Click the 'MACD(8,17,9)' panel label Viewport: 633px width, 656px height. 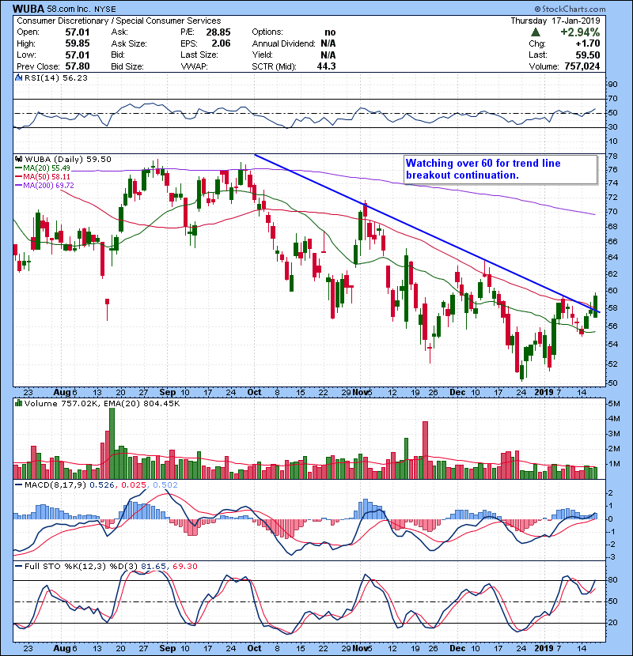tap(55, 485)
